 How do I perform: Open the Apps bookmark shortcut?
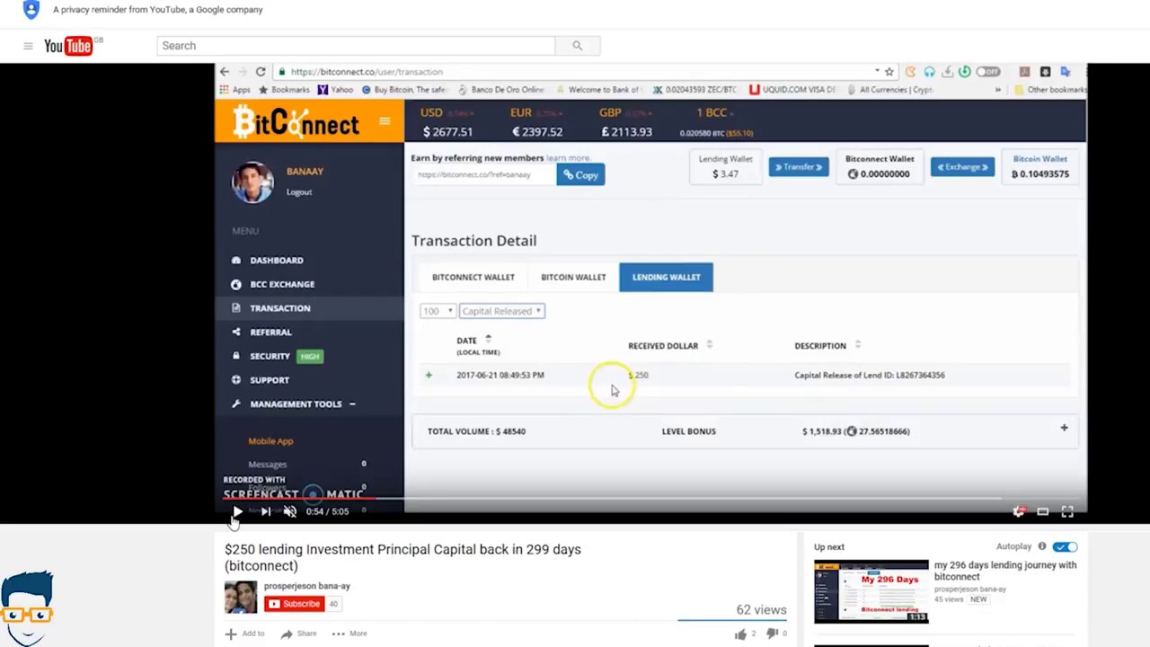pos(234,90)
